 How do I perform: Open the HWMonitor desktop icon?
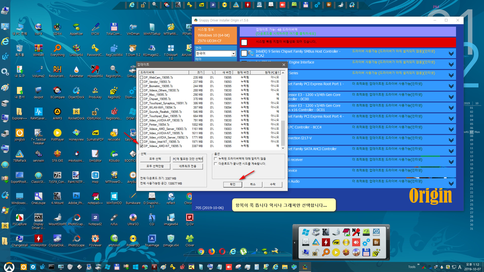[x=38, y=241]
